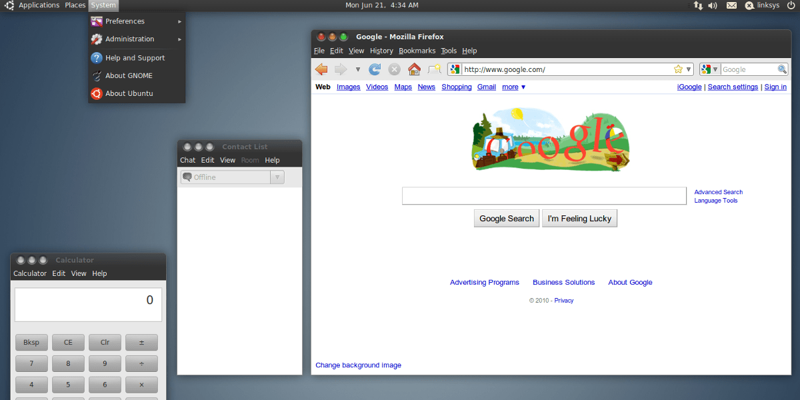Click the Calculator display showing 0
800x400 pixels.
(x=88, y=305)
